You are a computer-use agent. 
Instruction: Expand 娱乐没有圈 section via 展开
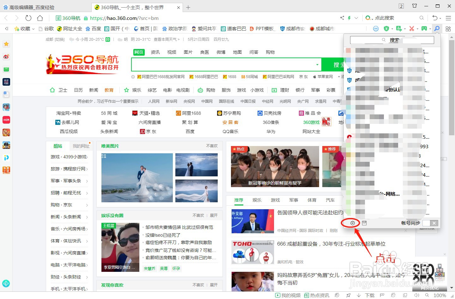214,215
